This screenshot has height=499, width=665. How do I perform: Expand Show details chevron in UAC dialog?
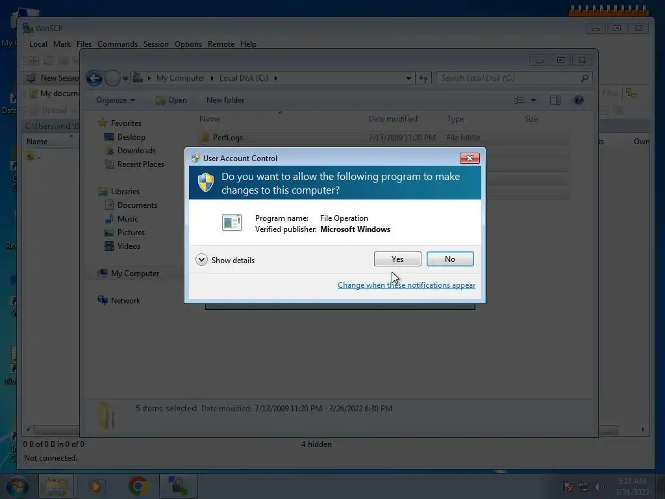[201, 260]
